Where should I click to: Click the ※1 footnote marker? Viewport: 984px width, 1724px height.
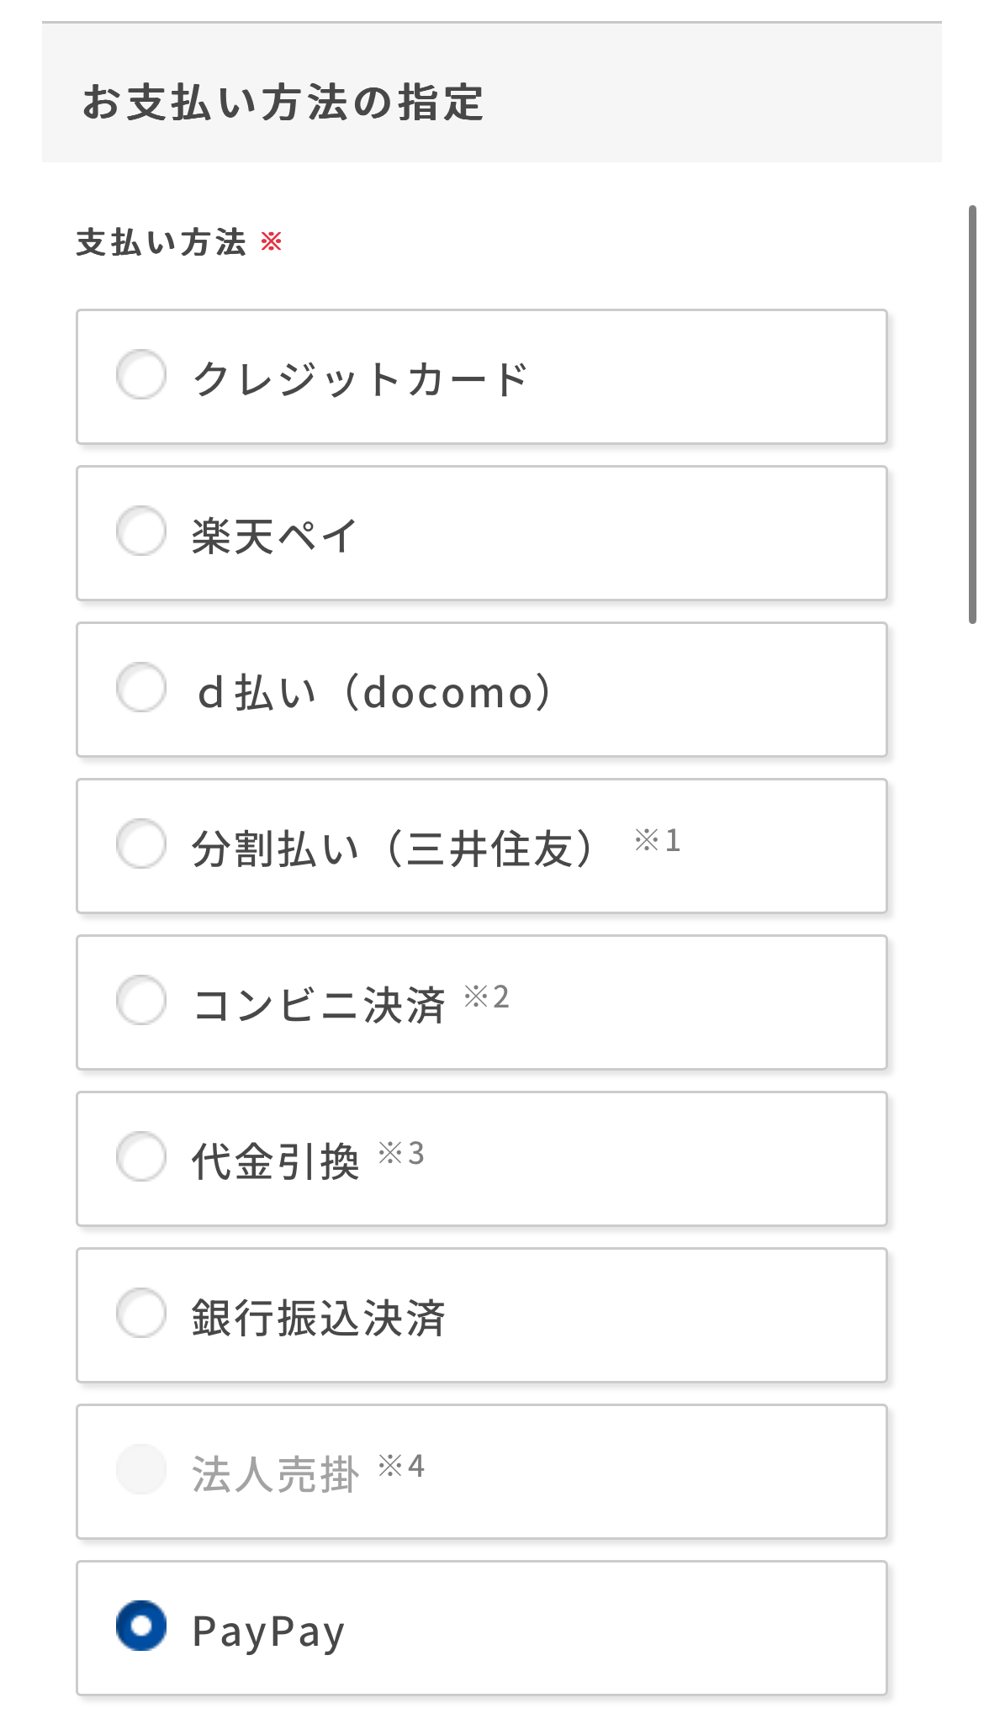click(657, 840)
